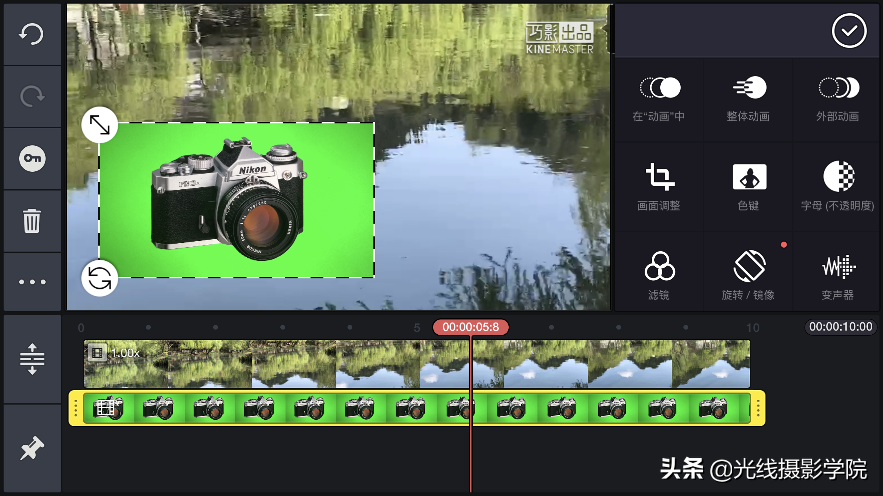Tap the 00:00:05:8 playhead time marker
The height and width of the screenshot is (496, 883).
pyautogui.click(x=471, y=327)
